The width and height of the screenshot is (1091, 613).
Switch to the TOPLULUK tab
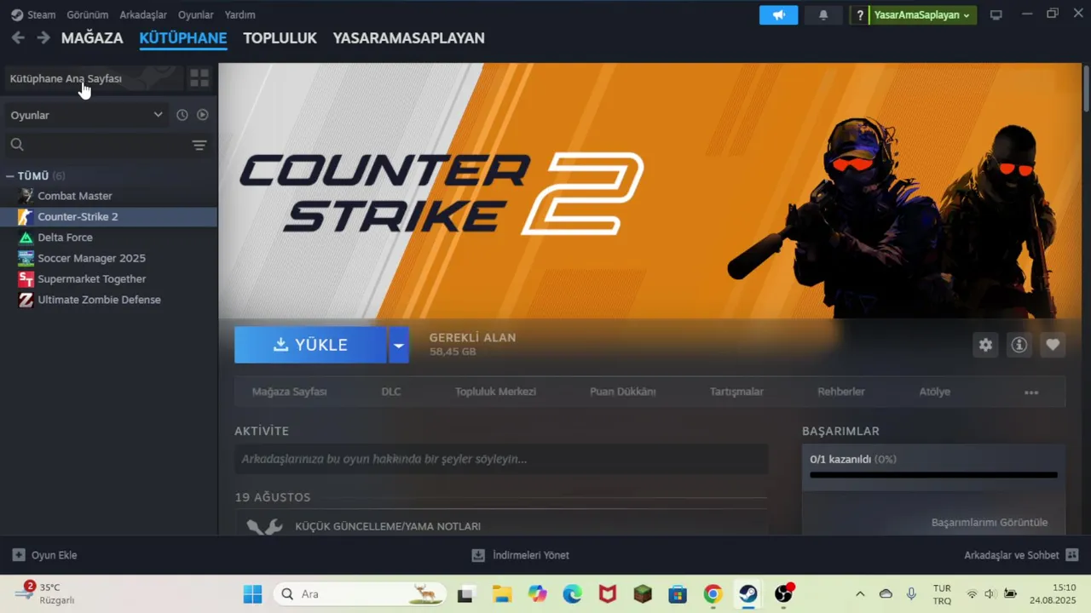tap(280, 38)
